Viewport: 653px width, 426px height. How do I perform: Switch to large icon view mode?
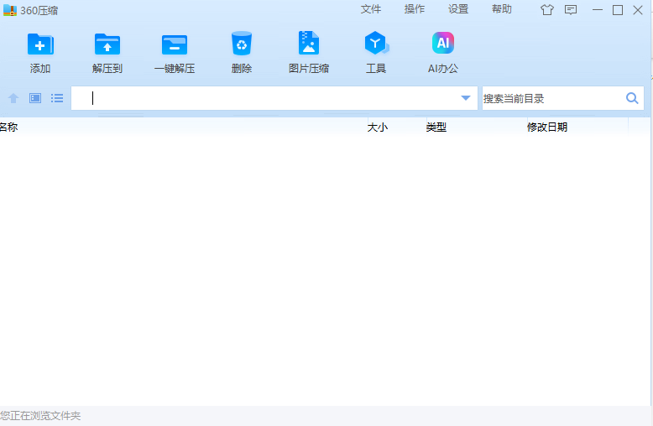35,98
